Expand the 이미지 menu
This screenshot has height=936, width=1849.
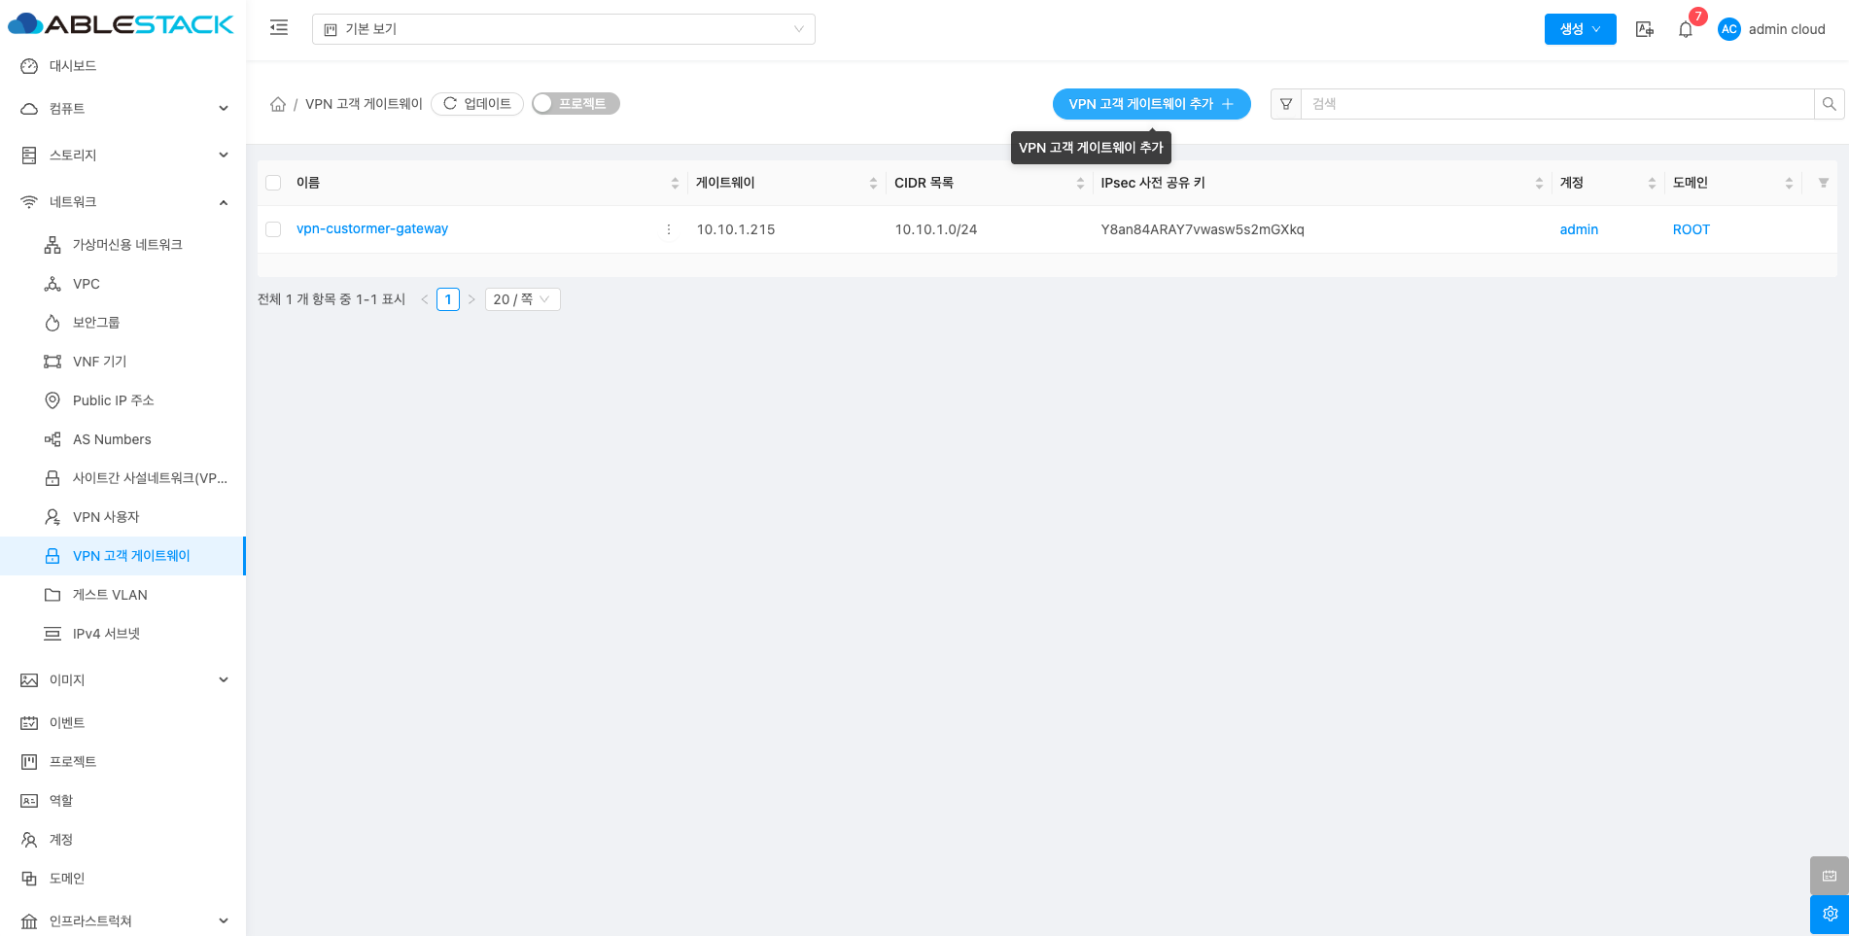coord(123,679)
